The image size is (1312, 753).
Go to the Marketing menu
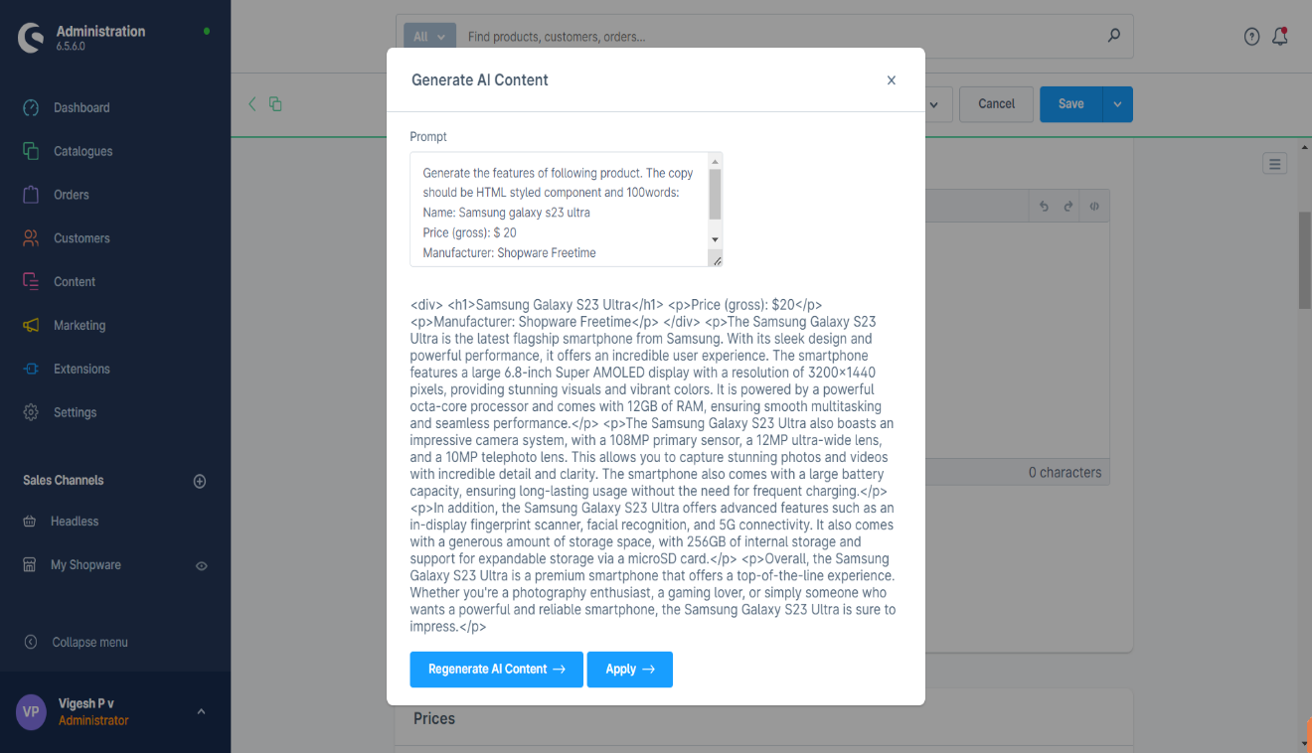80,326
